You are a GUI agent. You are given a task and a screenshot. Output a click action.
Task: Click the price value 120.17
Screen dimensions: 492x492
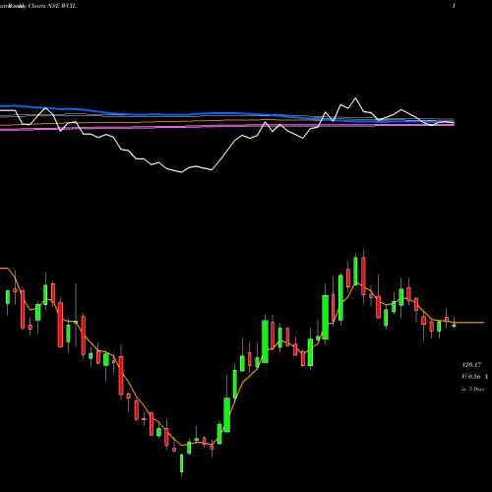471,365
